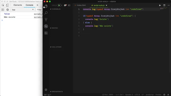Collapse the BREAKPOINTS section
171x96 pixels.
tap(56, 91)
